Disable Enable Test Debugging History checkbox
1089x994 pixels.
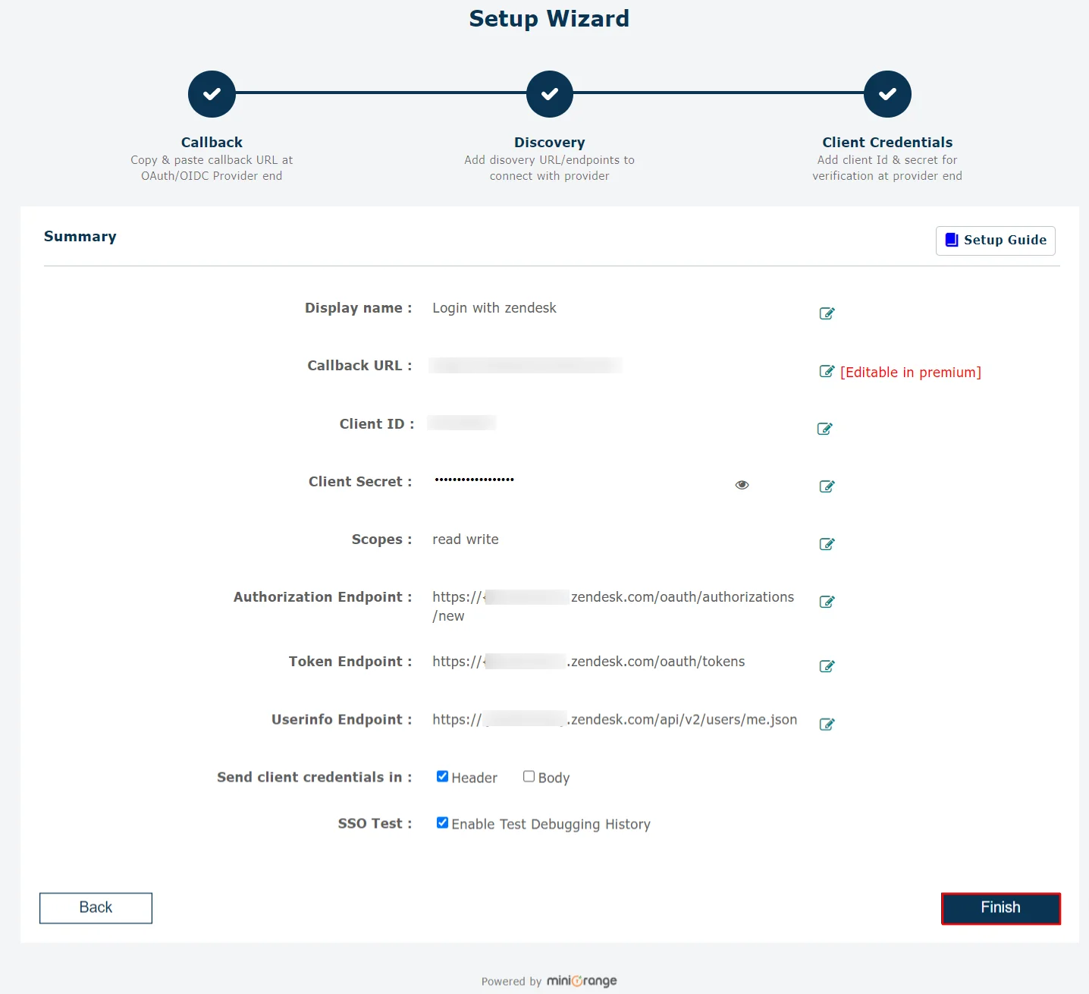click(442, 823)
